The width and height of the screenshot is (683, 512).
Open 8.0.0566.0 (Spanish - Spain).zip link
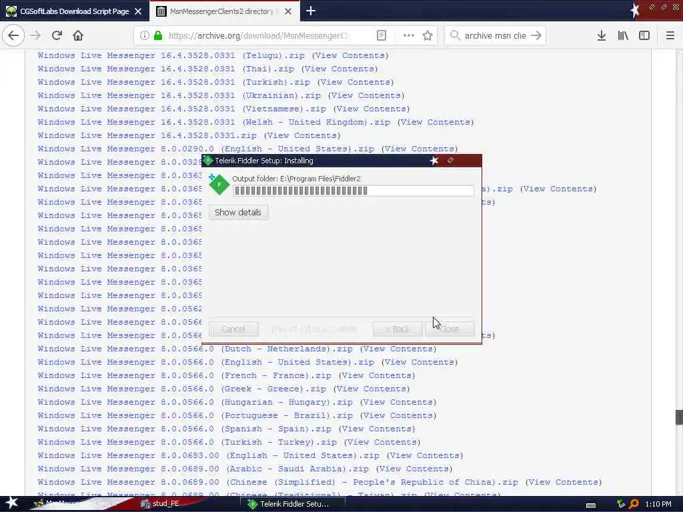tap(184, 429)
